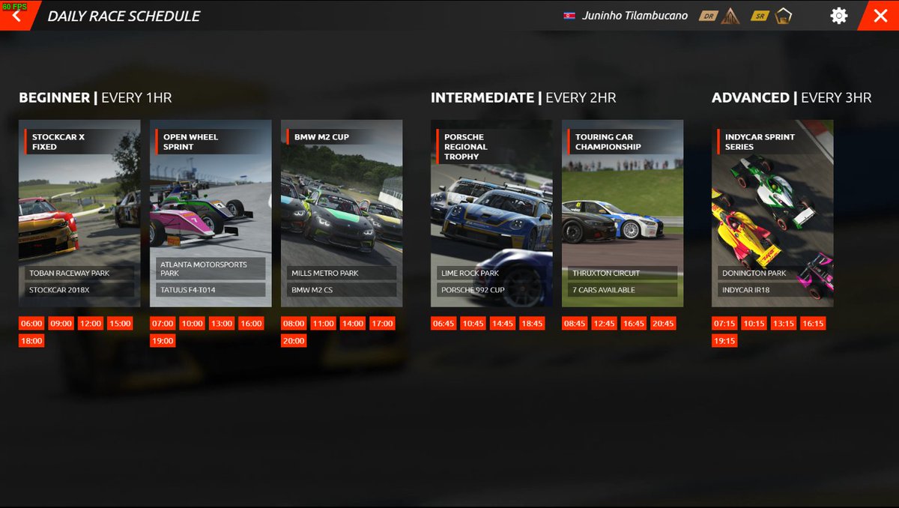Click the Beginner Every 1HR heading
Viewport: 899px width, 508px height.
click(x=95, y=97)
